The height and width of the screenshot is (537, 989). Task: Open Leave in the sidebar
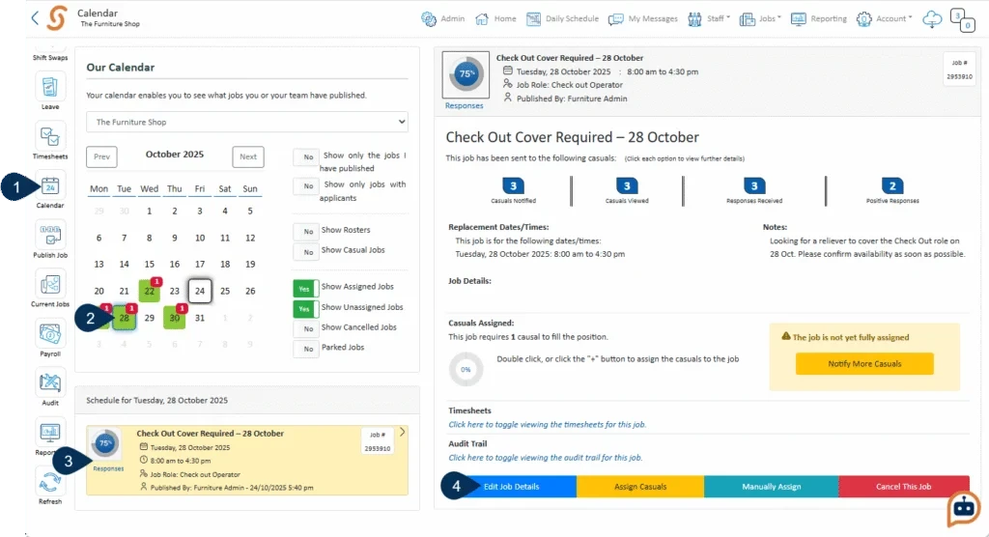click(50, 92)
